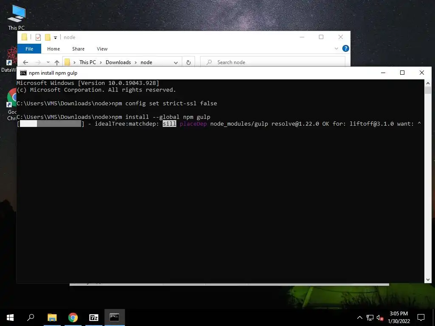Minimize the File Explorer node window

[x=302, y=37]
